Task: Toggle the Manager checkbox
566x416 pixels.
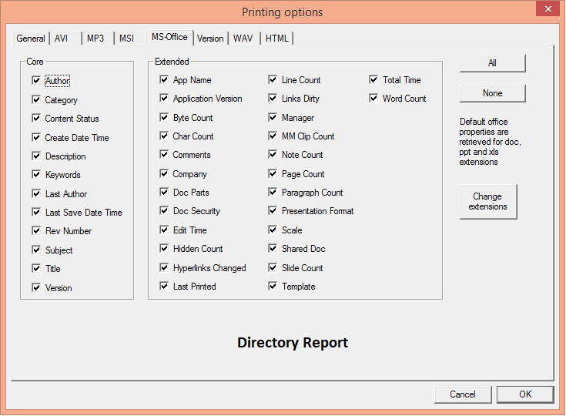Action: [273, 117]
